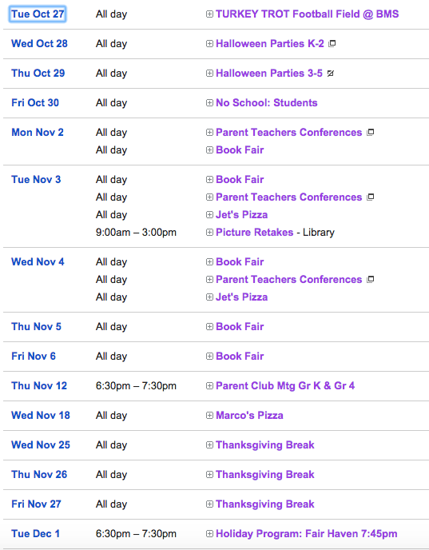The height and width of the screenshot is (550, 429).
Task: Open the Book Fair event on Fri Nov 6
Action: pyautogui.click(x=240, y=357)
